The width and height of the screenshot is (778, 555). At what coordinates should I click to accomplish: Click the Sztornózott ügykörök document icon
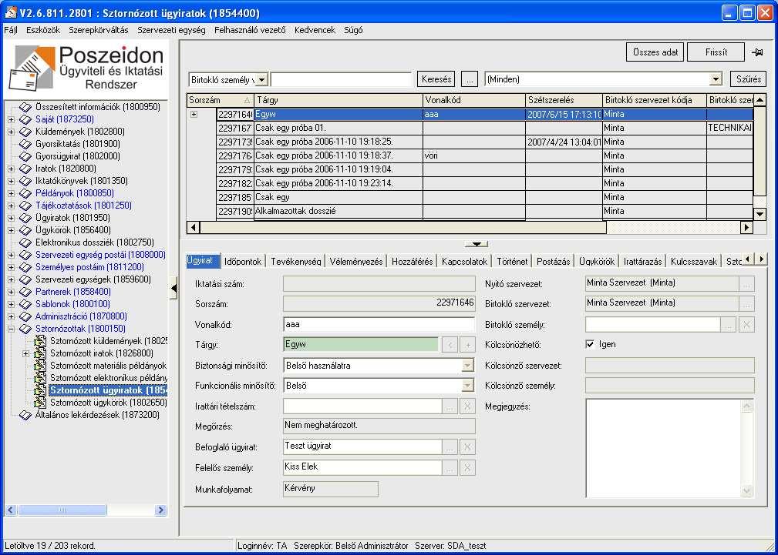[40, 403]
